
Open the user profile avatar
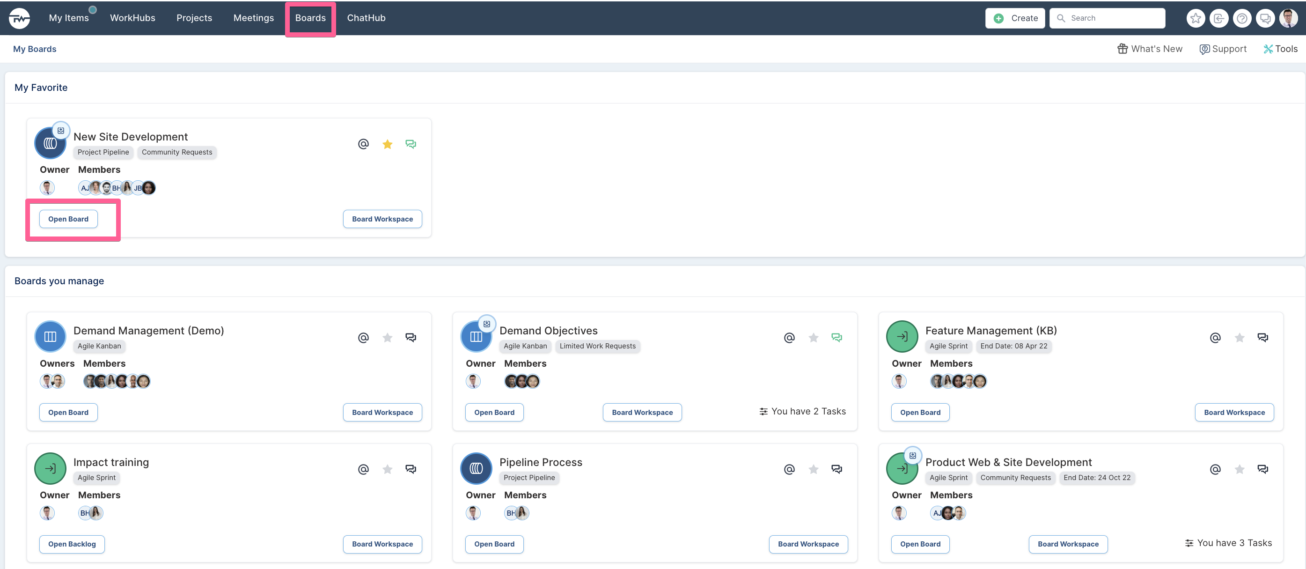click(1289, 18)
